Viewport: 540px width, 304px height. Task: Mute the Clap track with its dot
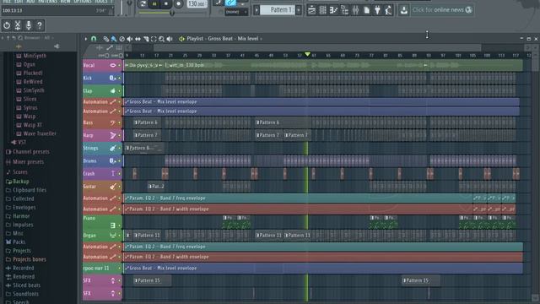(120, 91)
